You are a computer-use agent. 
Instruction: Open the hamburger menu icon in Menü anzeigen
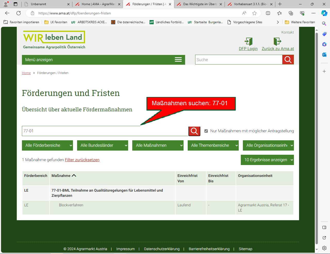[178, 60]
